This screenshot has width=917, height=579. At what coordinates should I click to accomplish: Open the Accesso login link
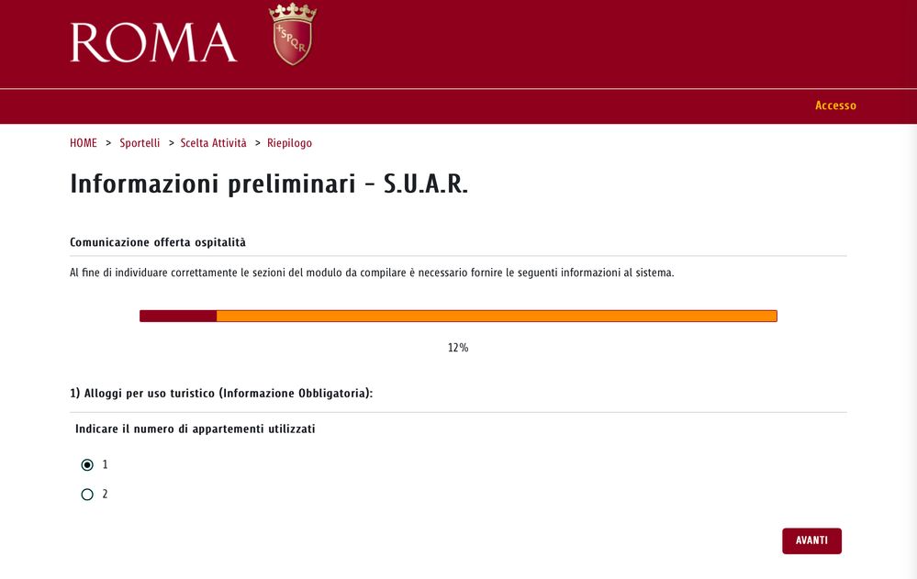coord(835,106)
